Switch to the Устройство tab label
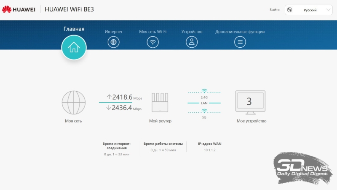The height and width of the screenshot is (190, 337). point(192,32)
